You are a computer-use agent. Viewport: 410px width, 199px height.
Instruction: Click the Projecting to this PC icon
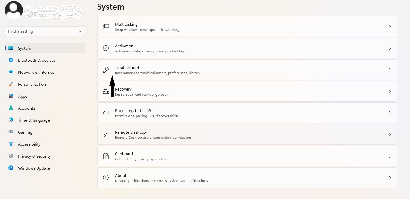coord(106,113)
